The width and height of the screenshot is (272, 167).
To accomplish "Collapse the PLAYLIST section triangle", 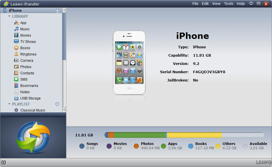I will click(x=9, y=104).
